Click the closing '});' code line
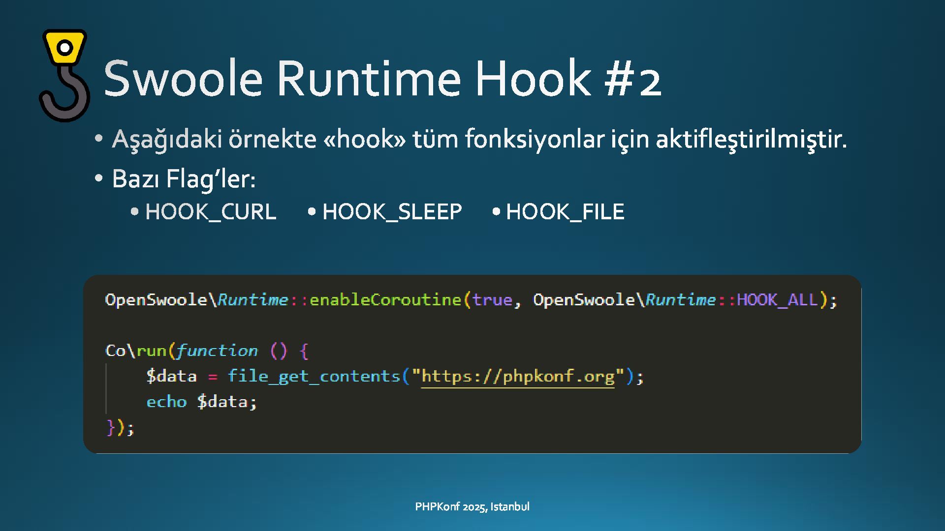Viewport: 945px width, 531px height. click(x=120, y=428)
